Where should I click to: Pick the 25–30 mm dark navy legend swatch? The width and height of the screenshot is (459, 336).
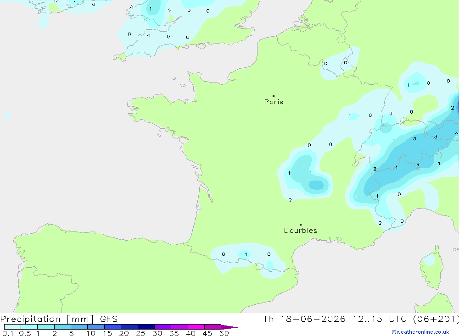146,327
